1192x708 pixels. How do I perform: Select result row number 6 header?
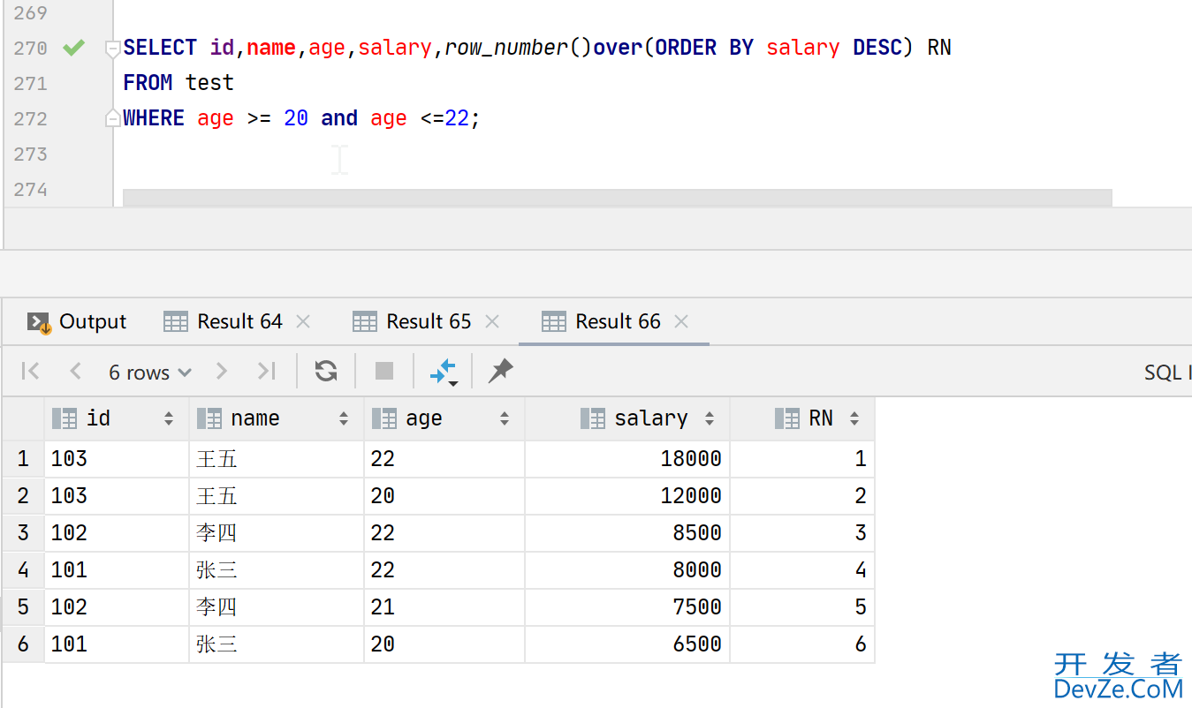(x=23, y=644)
